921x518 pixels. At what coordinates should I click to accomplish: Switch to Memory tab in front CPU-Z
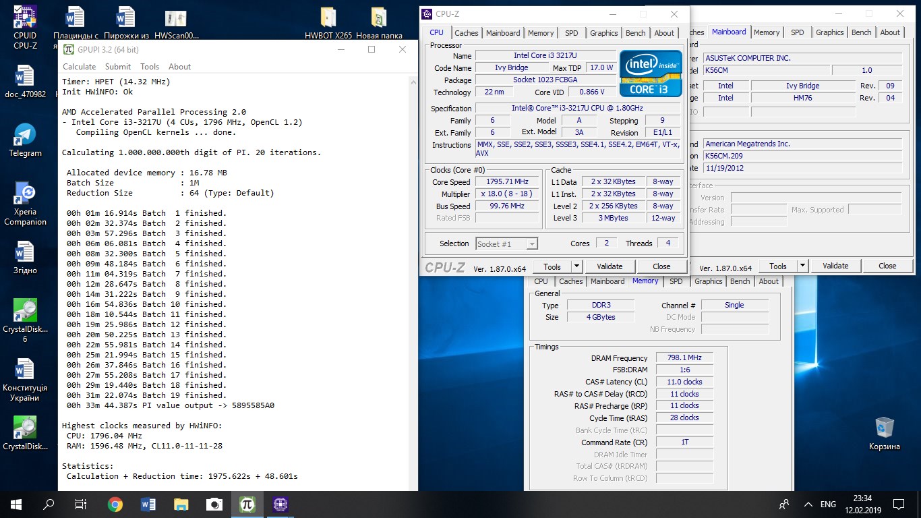click(x=541, y=33)
